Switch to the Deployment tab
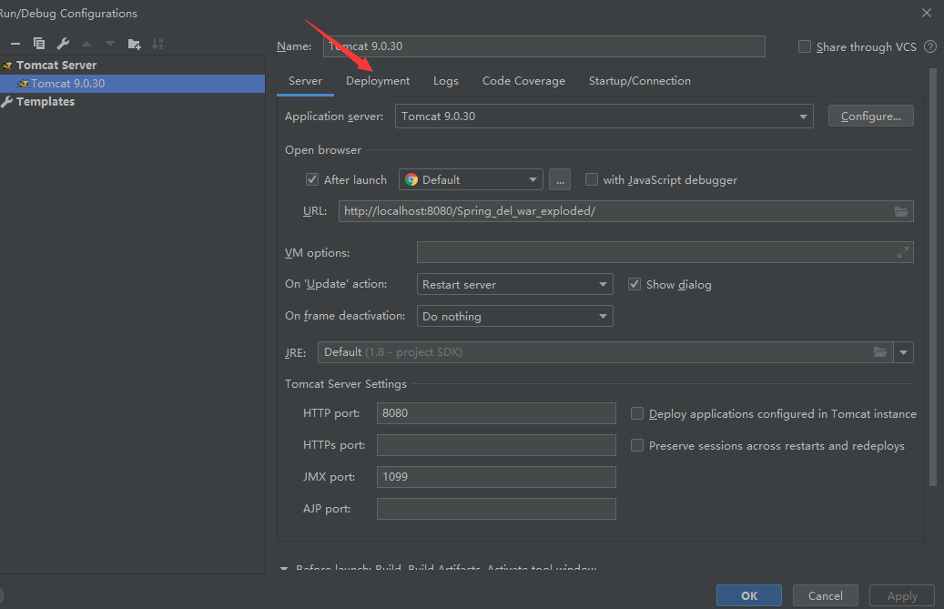Screen dimensions: 944x609 point(378,81)
